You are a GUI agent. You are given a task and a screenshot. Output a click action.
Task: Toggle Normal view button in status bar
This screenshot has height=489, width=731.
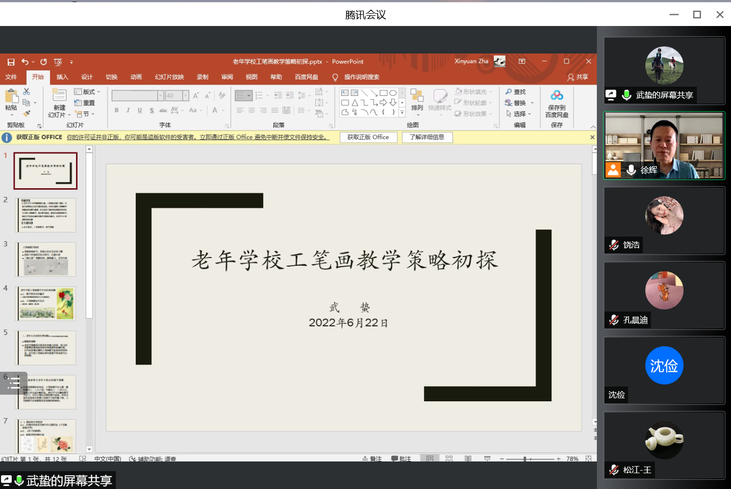[430, 458]
